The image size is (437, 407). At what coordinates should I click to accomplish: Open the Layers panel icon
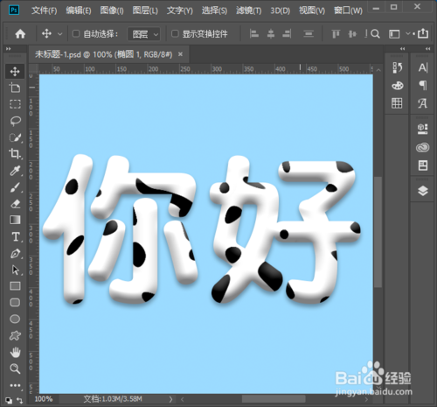423,191
